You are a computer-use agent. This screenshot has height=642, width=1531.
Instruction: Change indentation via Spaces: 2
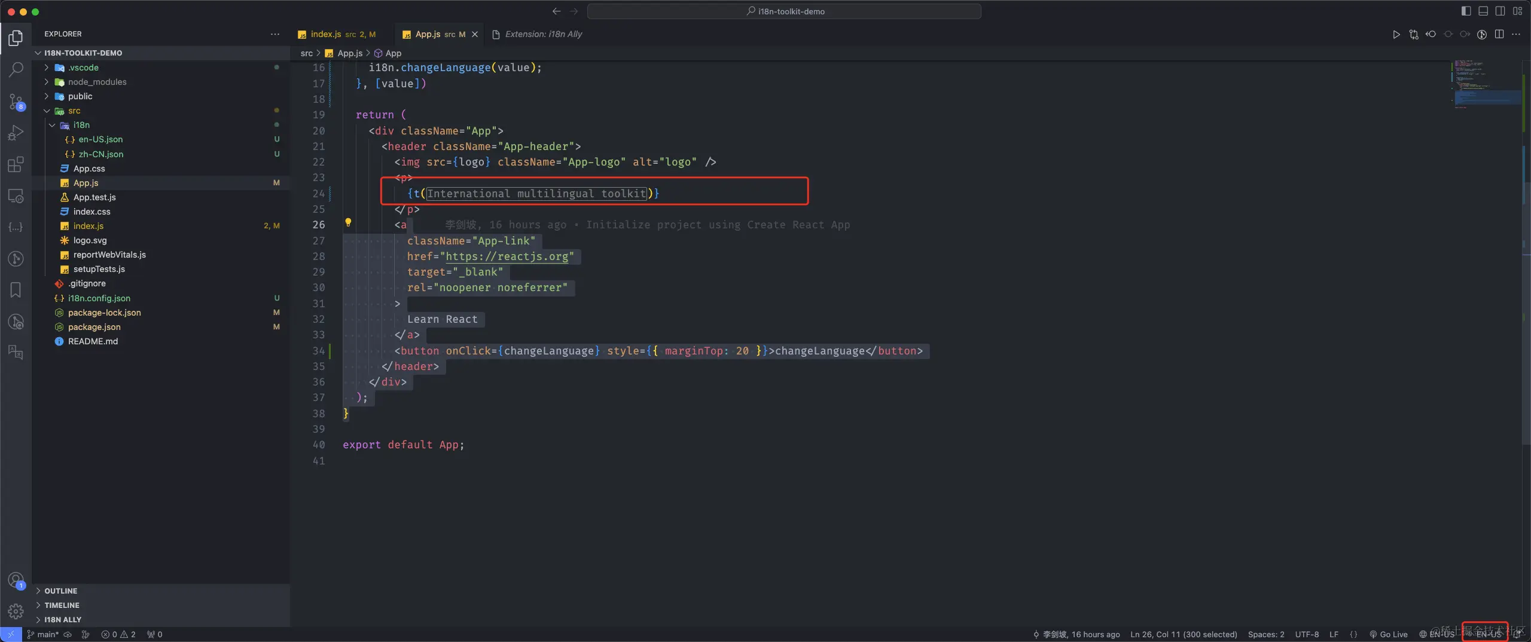[1266, 634]
